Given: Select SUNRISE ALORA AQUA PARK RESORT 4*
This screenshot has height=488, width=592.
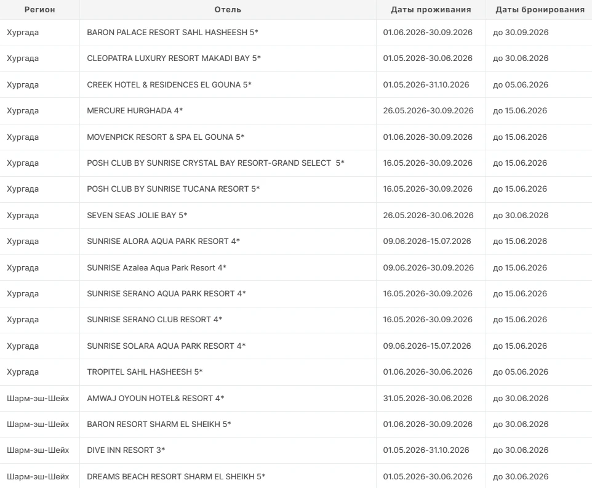Looking at the screenshot, I should [164, 241].
